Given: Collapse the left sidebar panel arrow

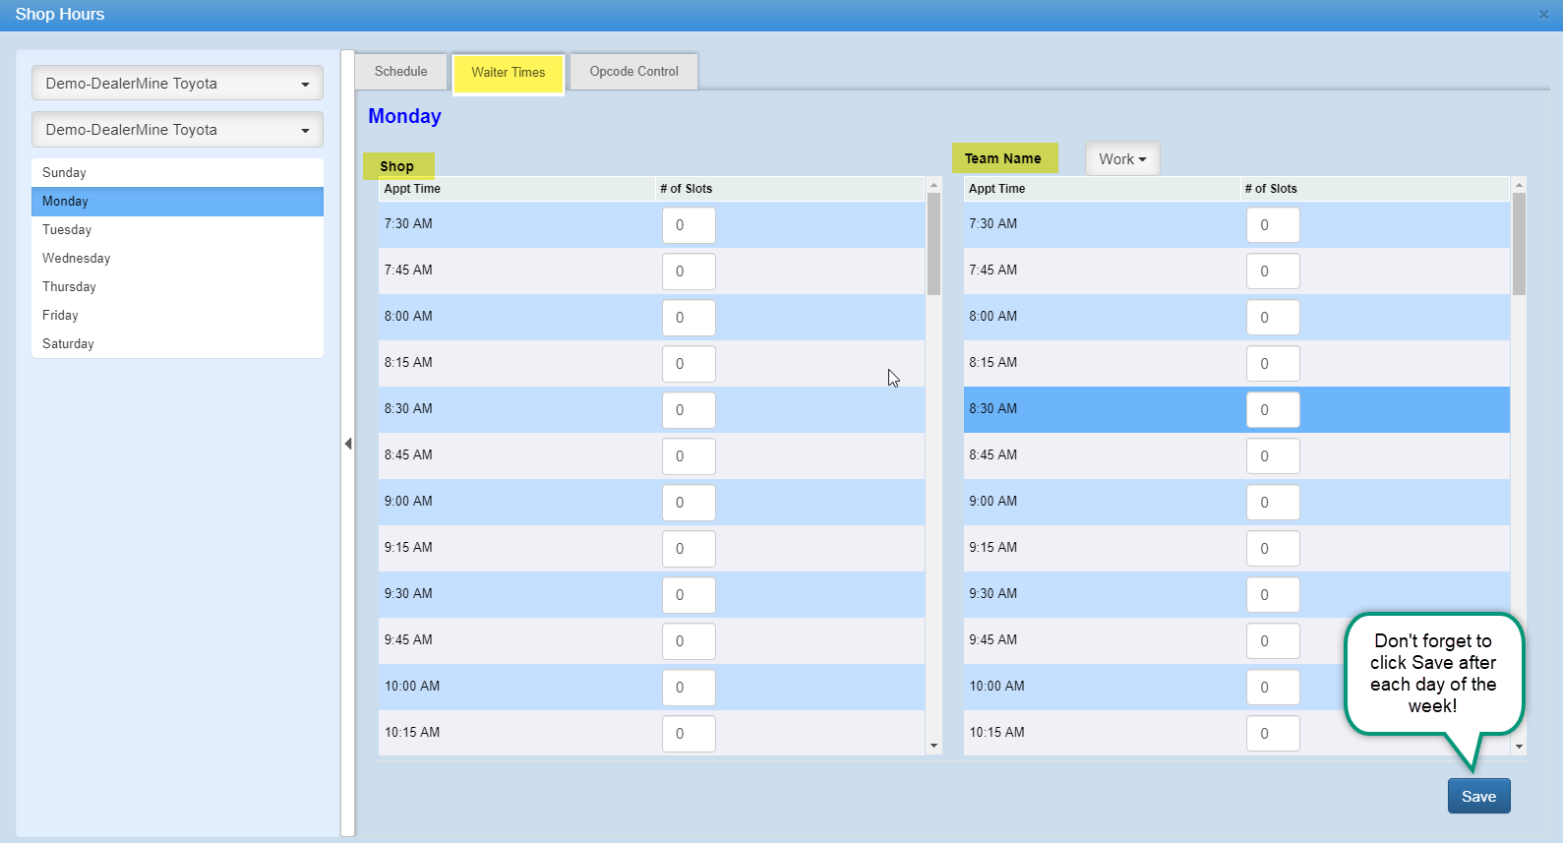Looking at the screenshot, I should pyautogui.click(x=348, y=444).
